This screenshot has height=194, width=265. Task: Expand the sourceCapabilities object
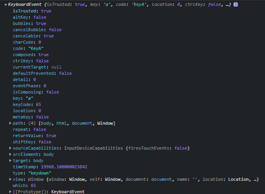click(10, 148)
